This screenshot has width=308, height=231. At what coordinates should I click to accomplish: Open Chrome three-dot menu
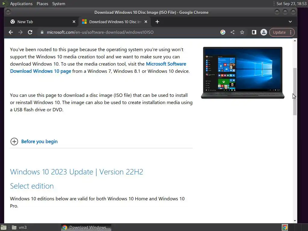291,32
